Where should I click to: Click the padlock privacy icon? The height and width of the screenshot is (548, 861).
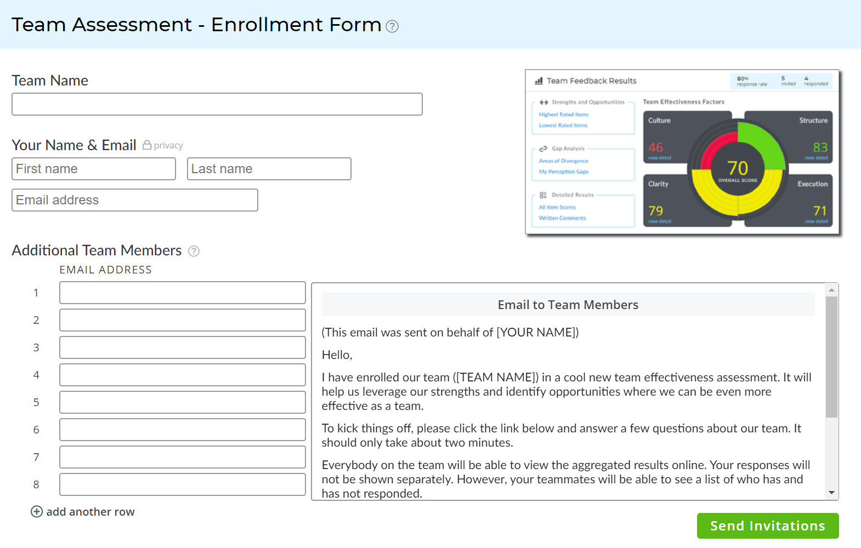pyautogui.click(x=147, y=145)
